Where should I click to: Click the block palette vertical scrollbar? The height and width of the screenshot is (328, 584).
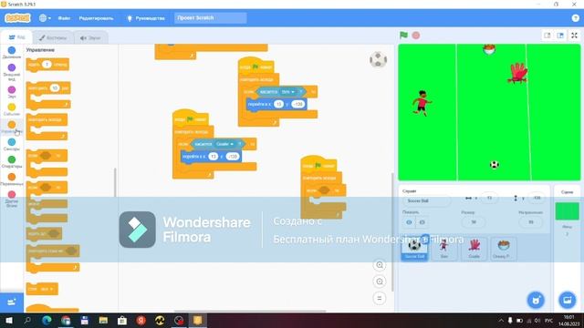(115, 182)
